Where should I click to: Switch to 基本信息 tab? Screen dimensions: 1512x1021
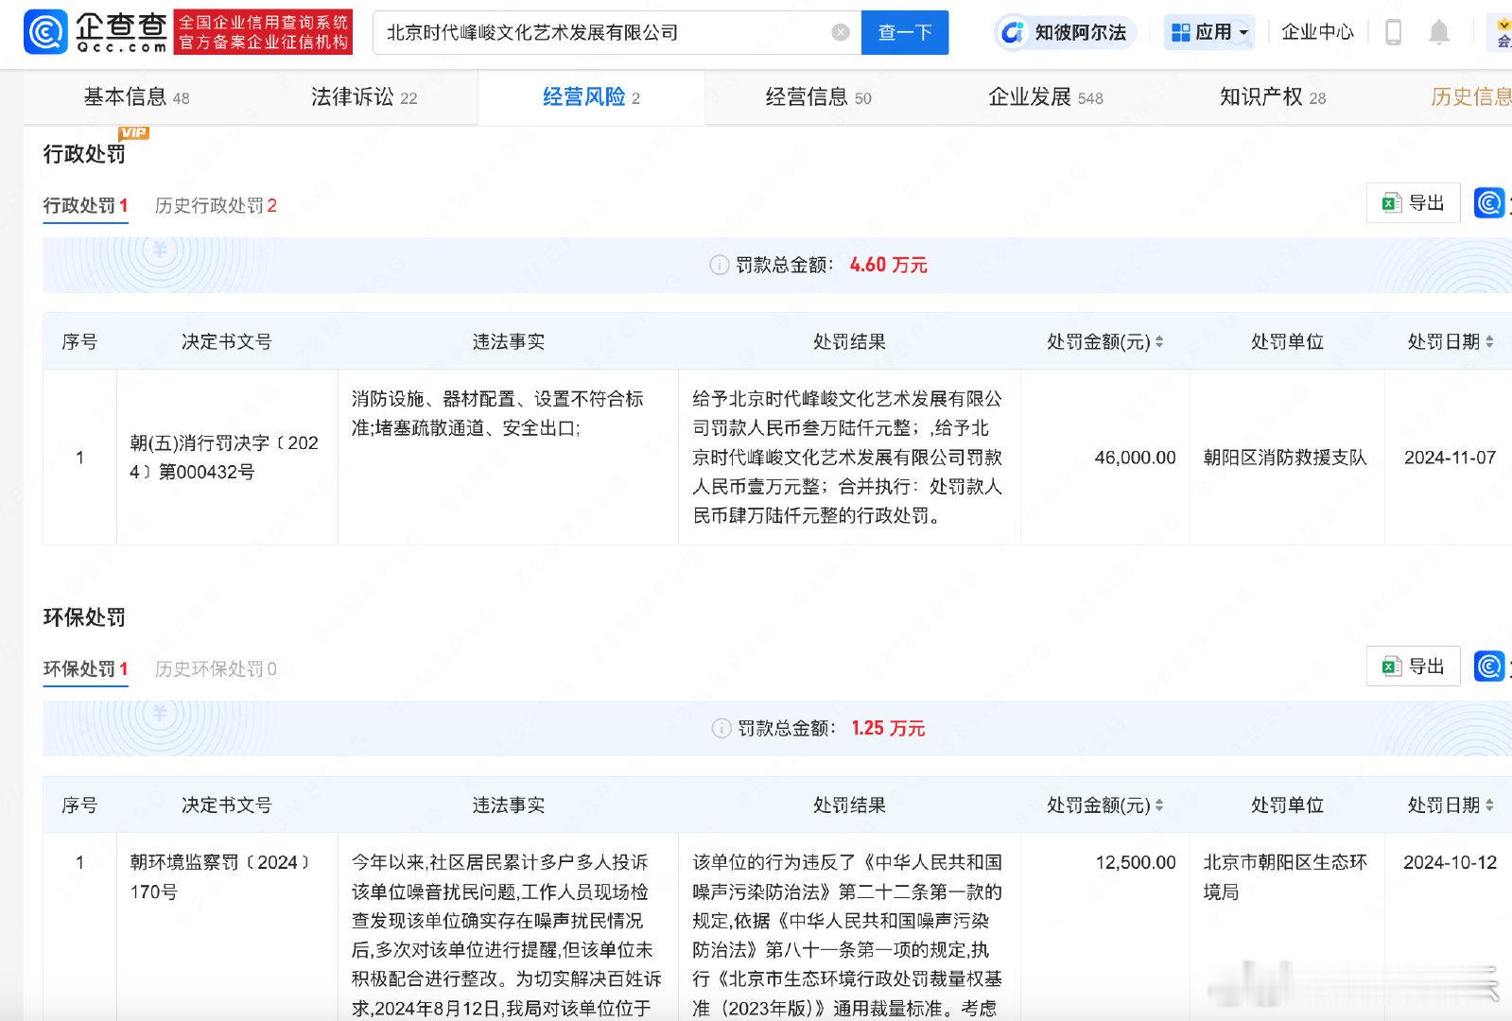click(136, 97)
